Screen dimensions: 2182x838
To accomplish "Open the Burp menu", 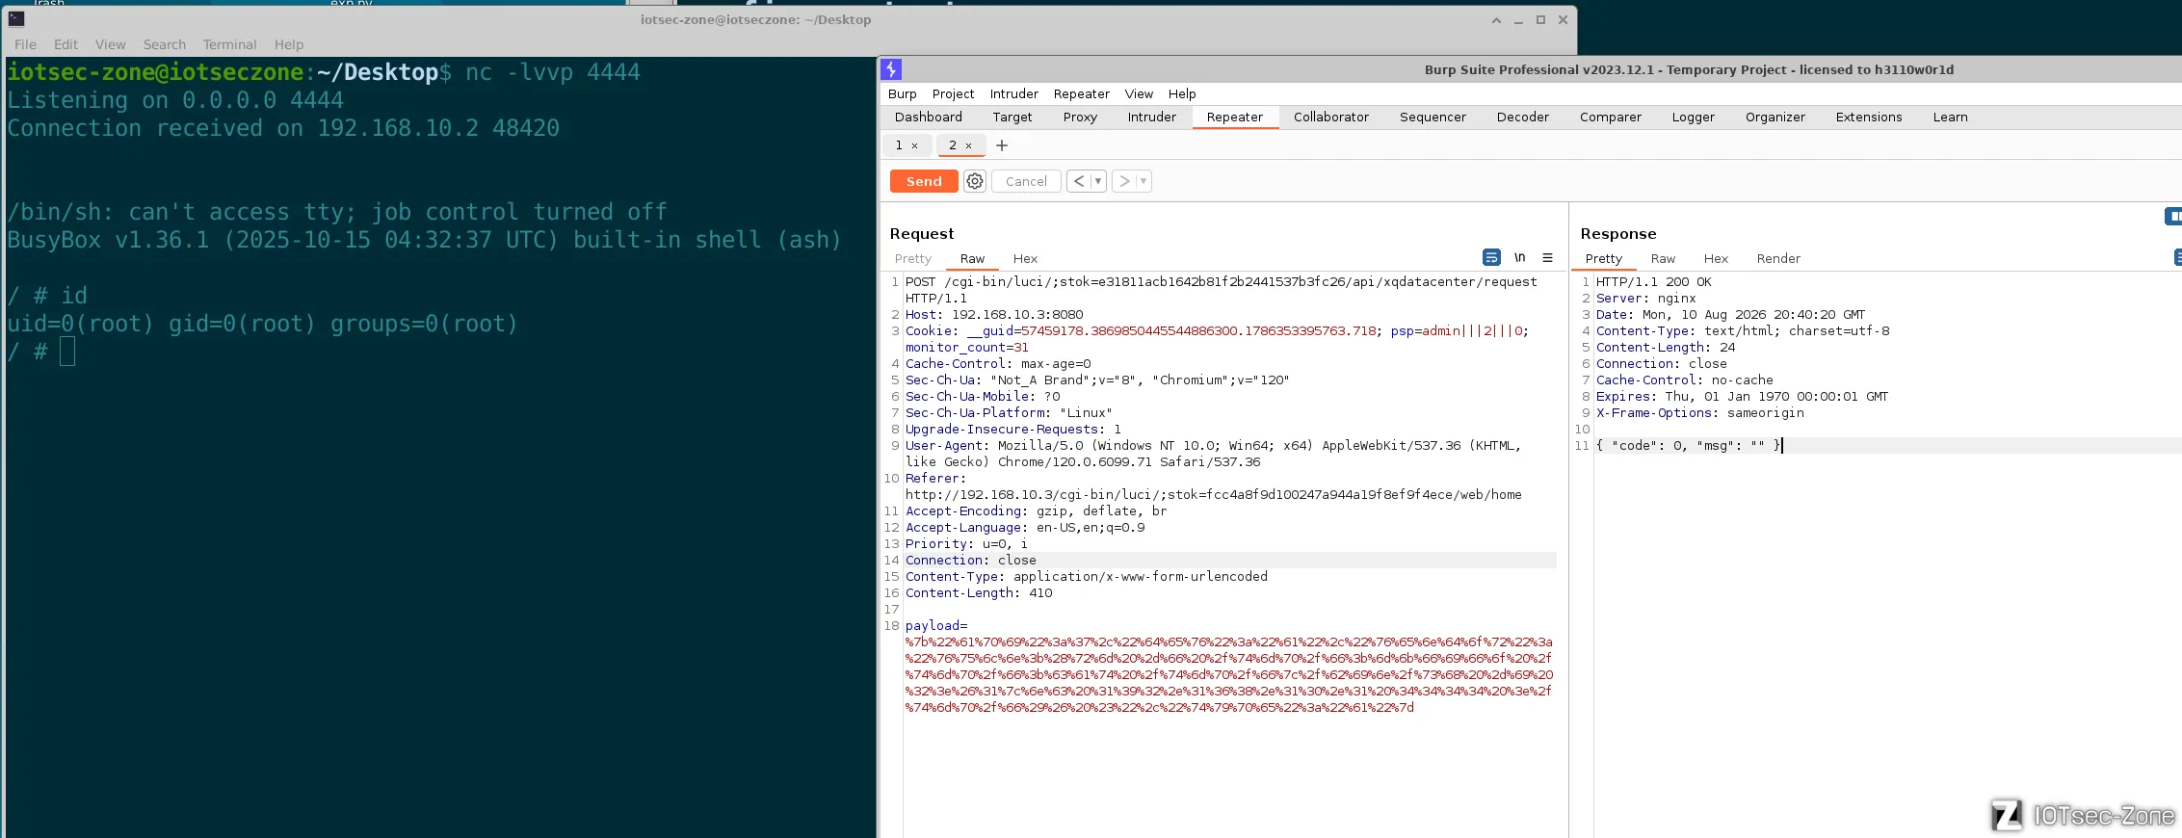I will tap(903, 93).
